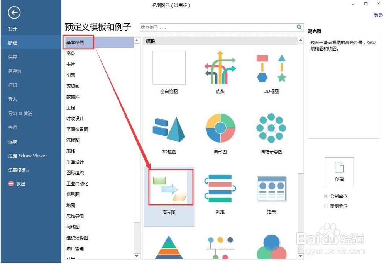Click 保存 in the sidebar
This screenshot has height=264, width=386.
click(x=13, y=57)
